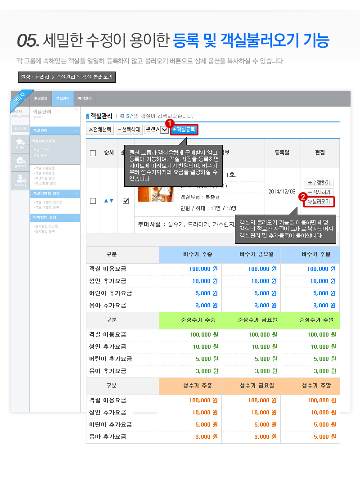The image size is (360, 481).
Task: Click the 성수기 금요일 price header
Action: pyautogui.click(x=251, y=386)
